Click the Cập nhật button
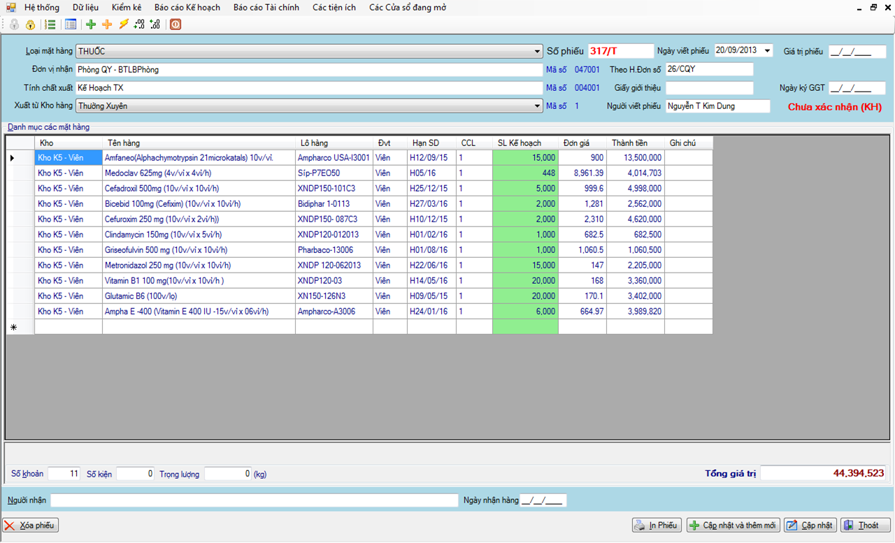This screenshot has width=895, height=543. click(x=810, y=526)
